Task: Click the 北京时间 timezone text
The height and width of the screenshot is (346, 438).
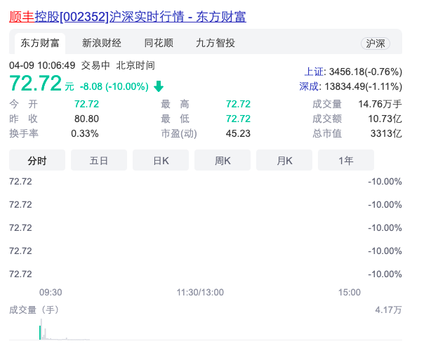Action: [135, 66]
